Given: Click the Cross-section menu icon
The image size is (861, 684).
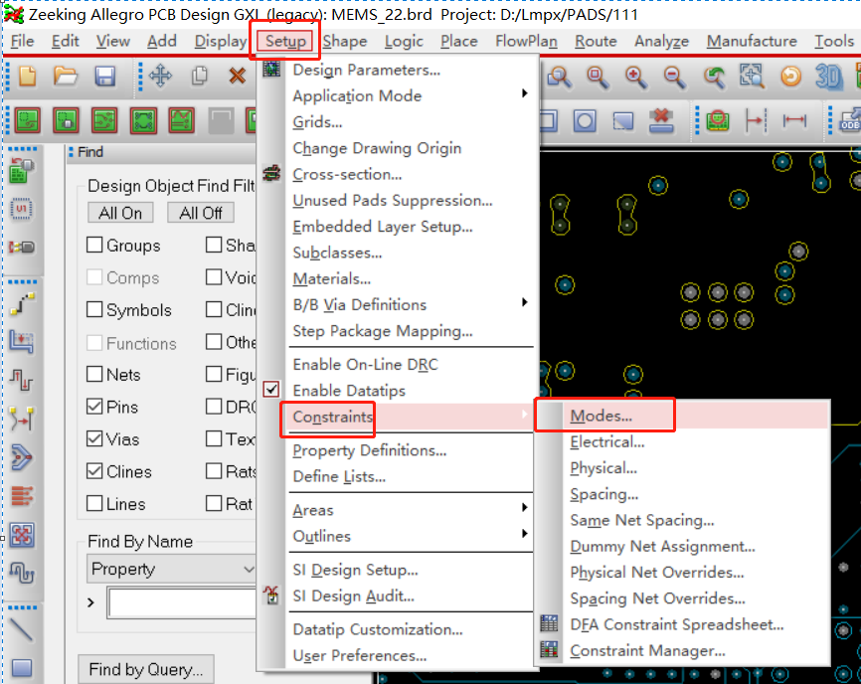Looking at the screenshot, I should pos(271,174).
